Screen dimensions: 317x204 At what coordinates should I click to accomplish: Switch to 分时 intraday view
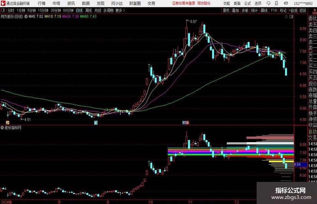point(11,10)
